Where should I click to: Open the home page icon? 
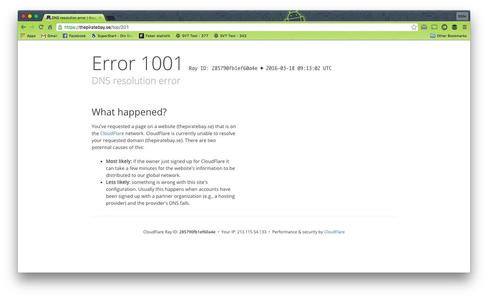50,27
